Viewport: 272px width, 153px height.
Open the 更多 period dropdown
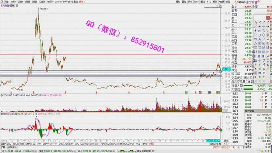[x=81, y=2]
